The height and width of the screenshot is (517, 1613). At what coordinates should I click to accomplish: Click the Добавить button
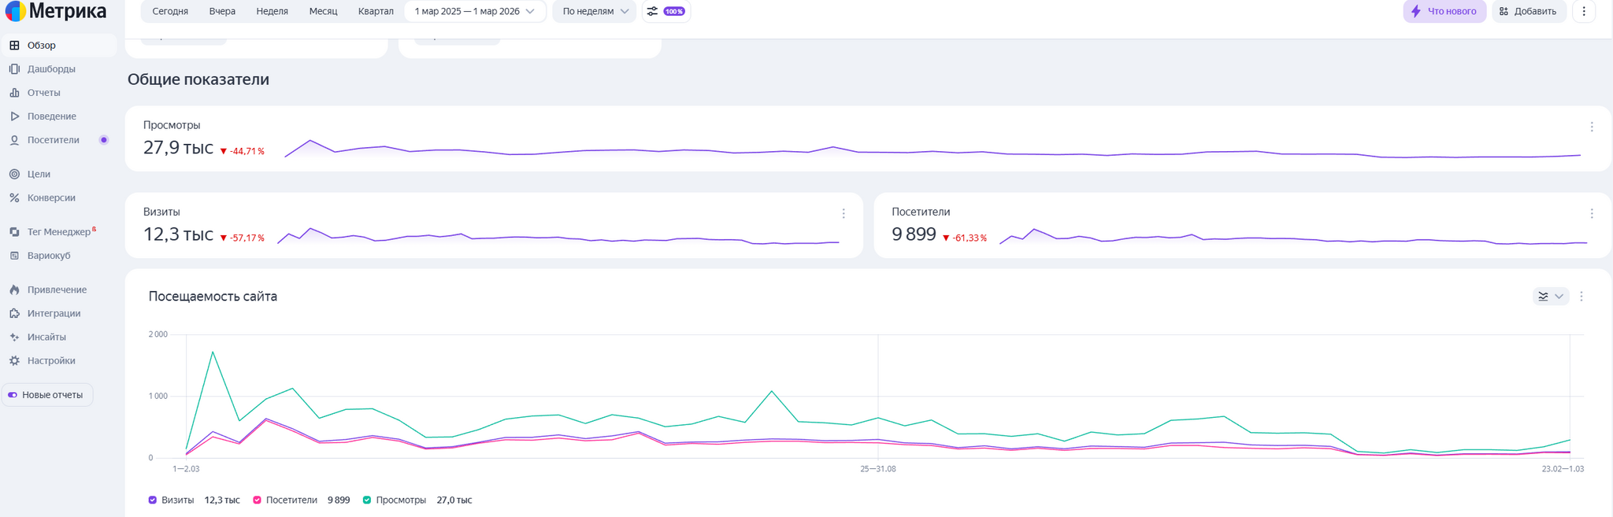(1528, 11)
